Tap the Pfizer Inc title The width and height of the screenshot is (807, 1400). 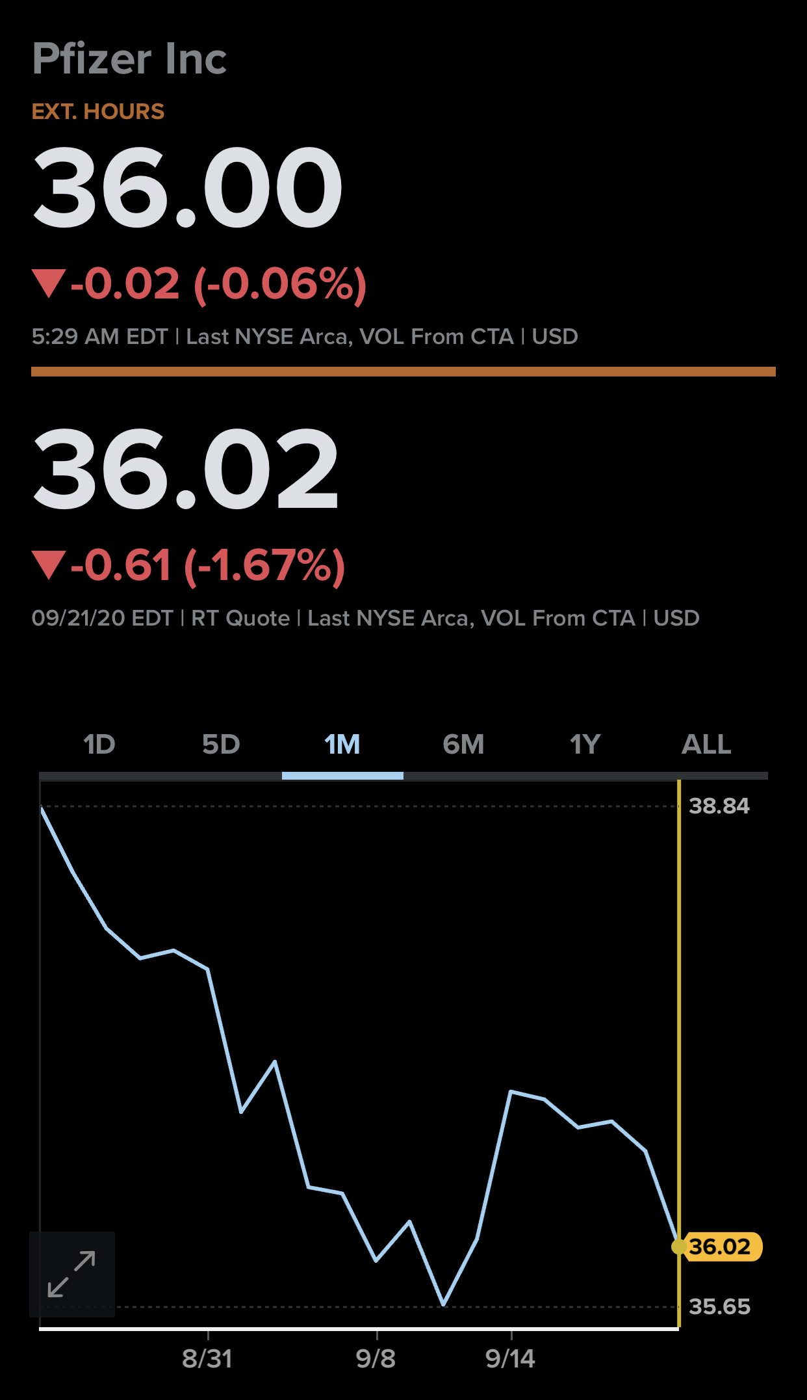click(129, 59)
